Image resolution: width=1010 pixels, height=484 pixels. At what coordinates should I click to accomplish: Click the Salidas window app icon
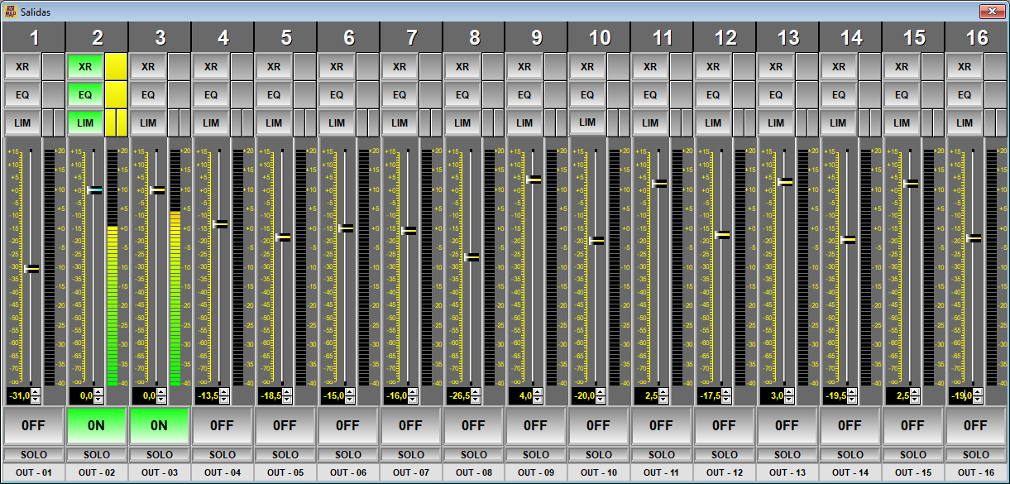click(11, 12)
